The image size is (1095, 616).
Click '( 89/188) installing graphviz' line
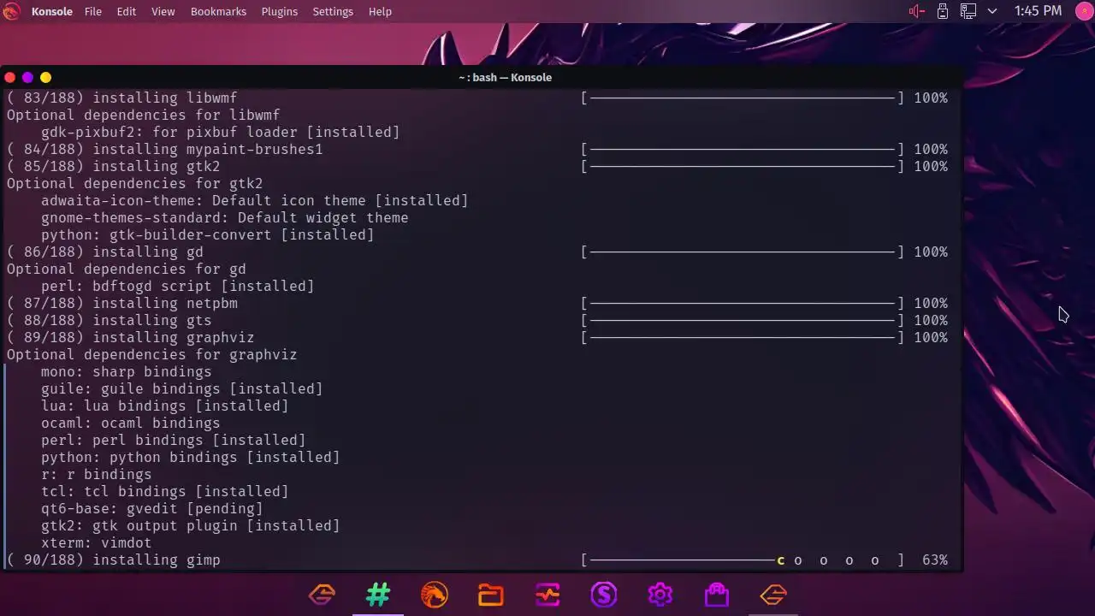(x=131, y=337)
